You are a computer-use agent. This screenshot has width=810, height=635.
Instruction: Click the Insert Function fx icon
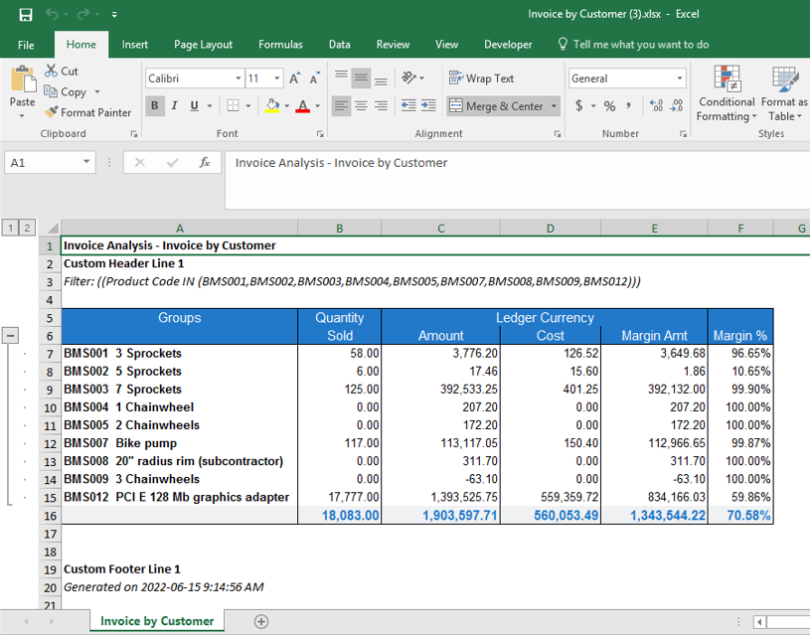point(205,163)
